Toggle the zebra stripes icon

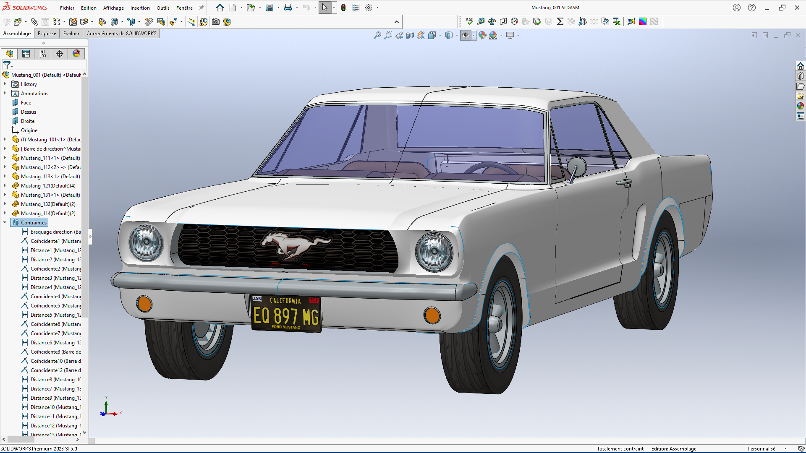click(x=654, y=21)
